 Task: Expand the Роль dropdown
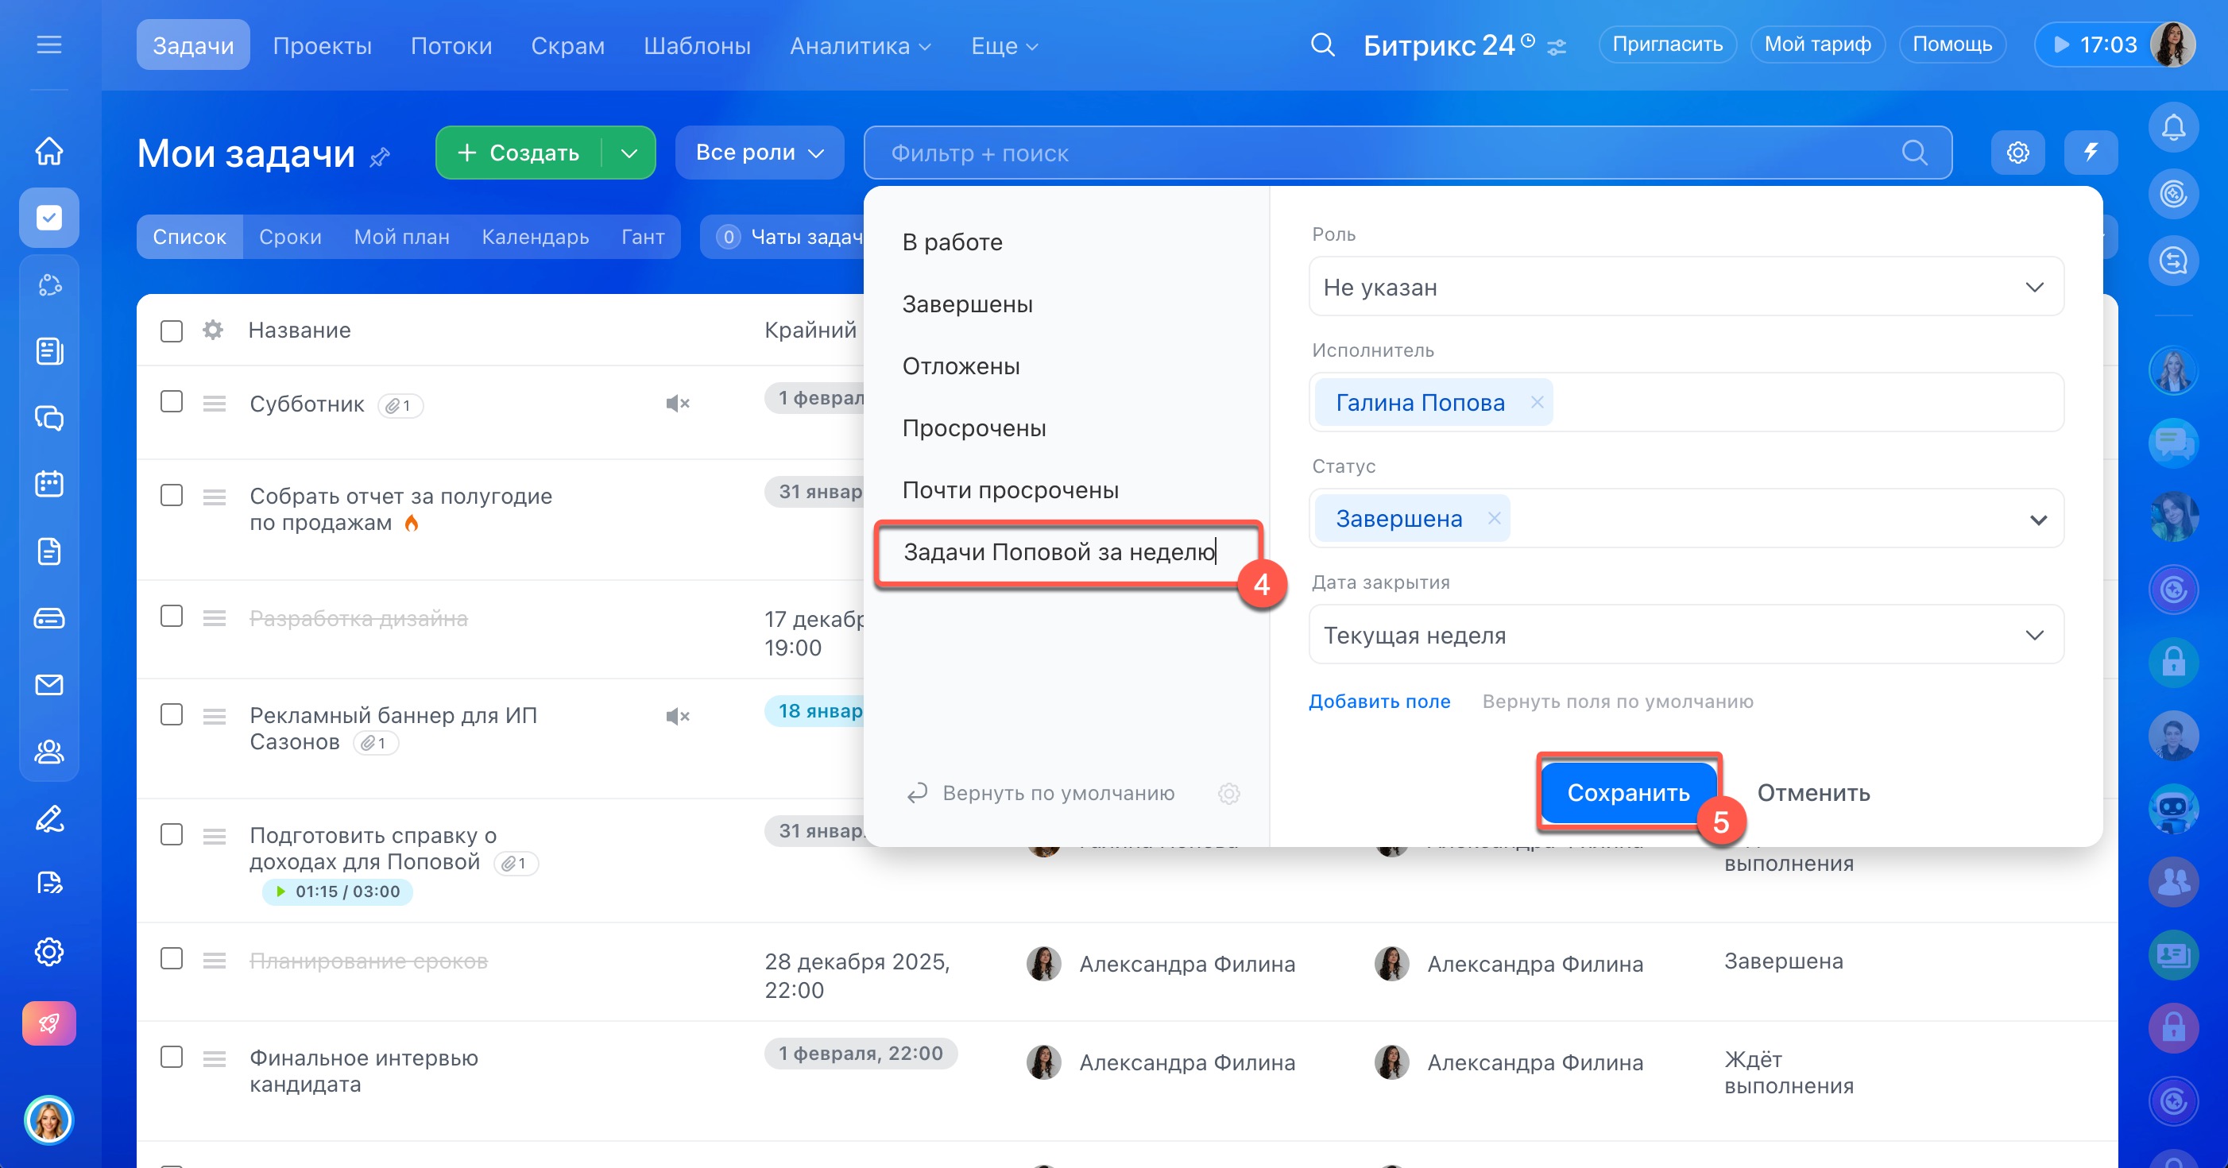pos(1686,288)
